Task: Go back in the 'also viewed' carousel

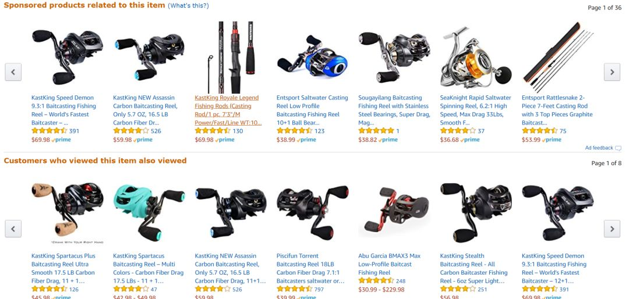Action: pos(13,229)
